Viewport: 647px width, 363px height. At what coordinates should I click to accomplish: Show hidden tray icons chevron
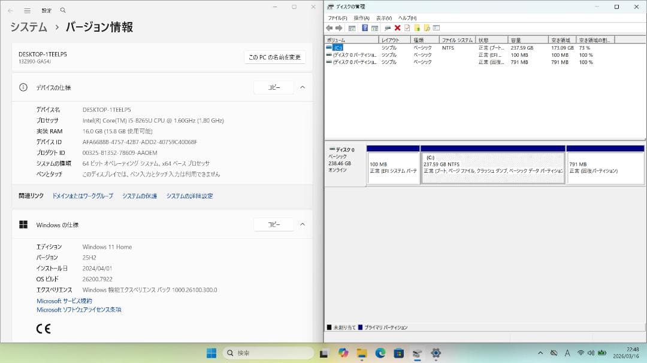click(540, 353)
